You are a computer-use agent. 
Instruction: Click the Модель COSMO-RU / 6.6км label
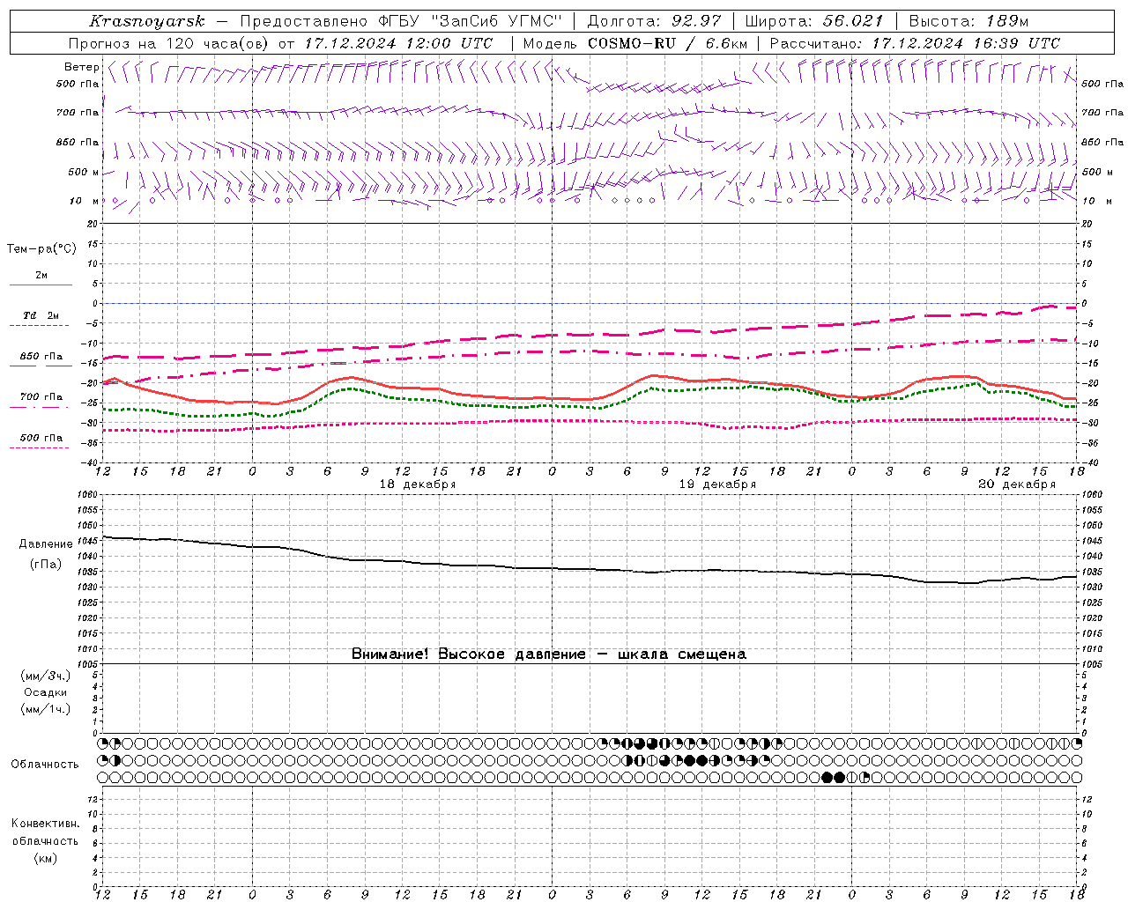pyautogui.click(x=635, y=43)
